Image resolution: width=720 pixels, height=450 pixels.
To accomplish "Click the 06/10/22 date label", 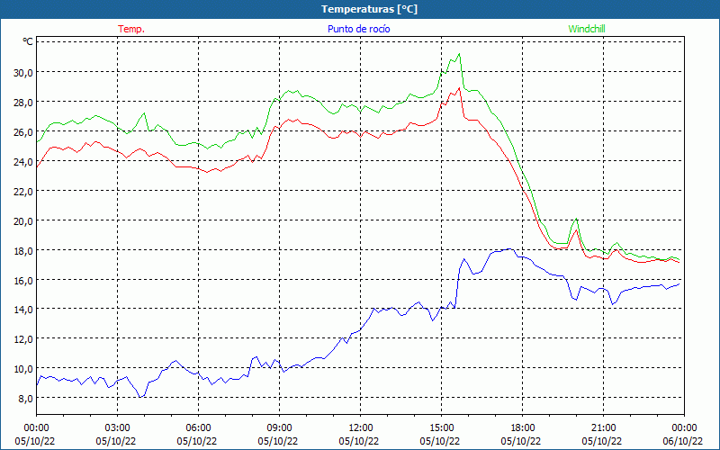I will point(683,441).
